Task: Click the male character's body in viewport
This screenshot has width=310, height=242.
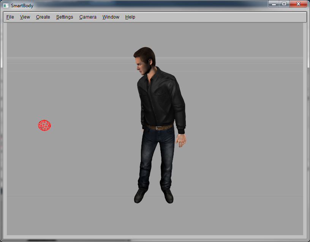Action: pyautogui.click(x=160, y=125)
